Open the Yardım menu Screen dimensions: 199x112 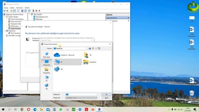point(27,8)
